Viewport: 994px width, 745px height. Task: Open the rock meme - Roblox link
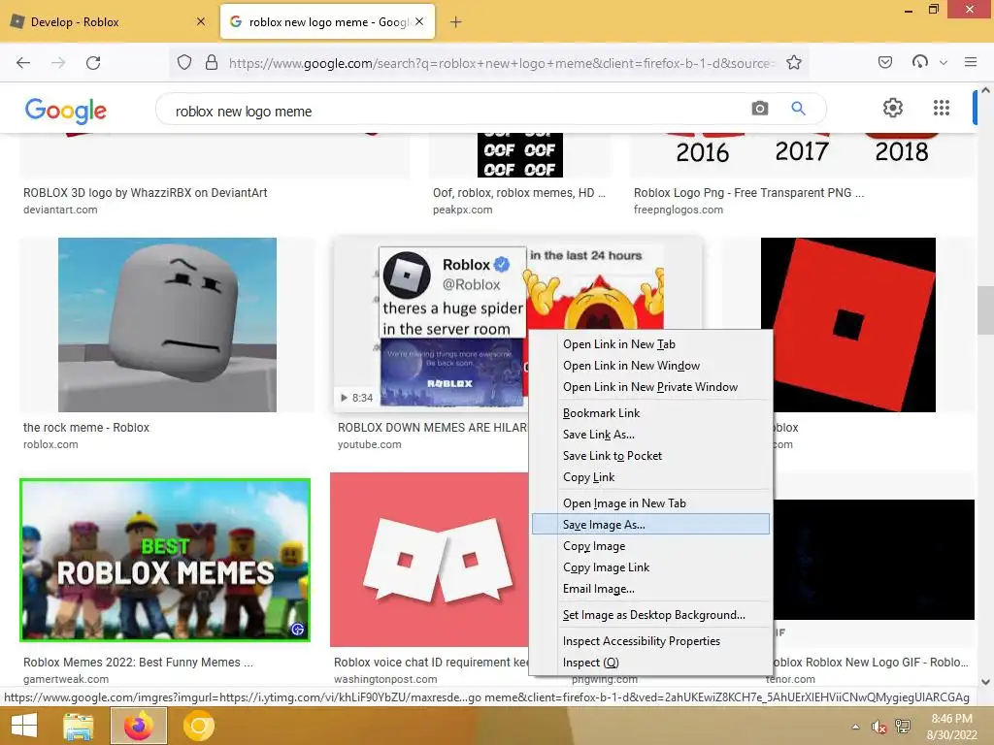click(x=86, y=428)
